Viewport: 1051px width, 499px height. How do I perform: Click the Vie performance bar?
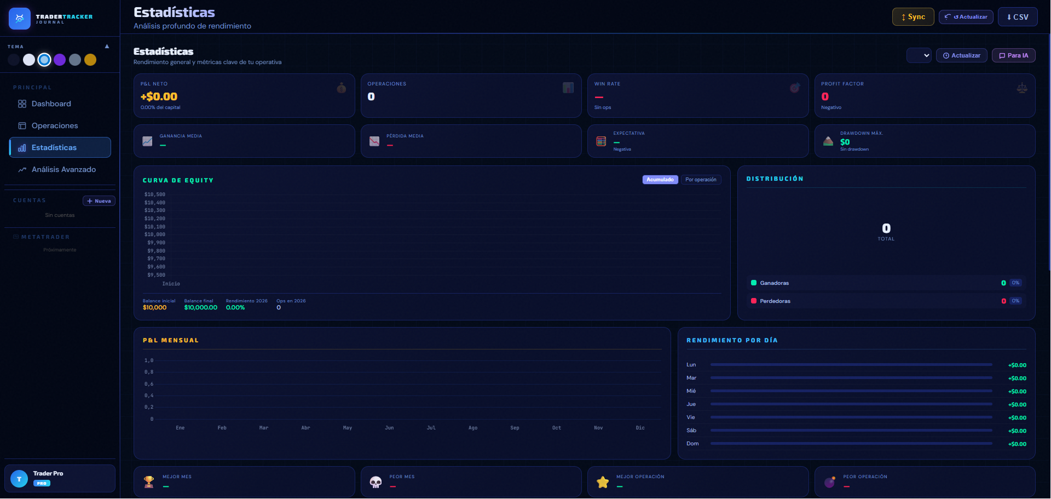pos(851,417)
